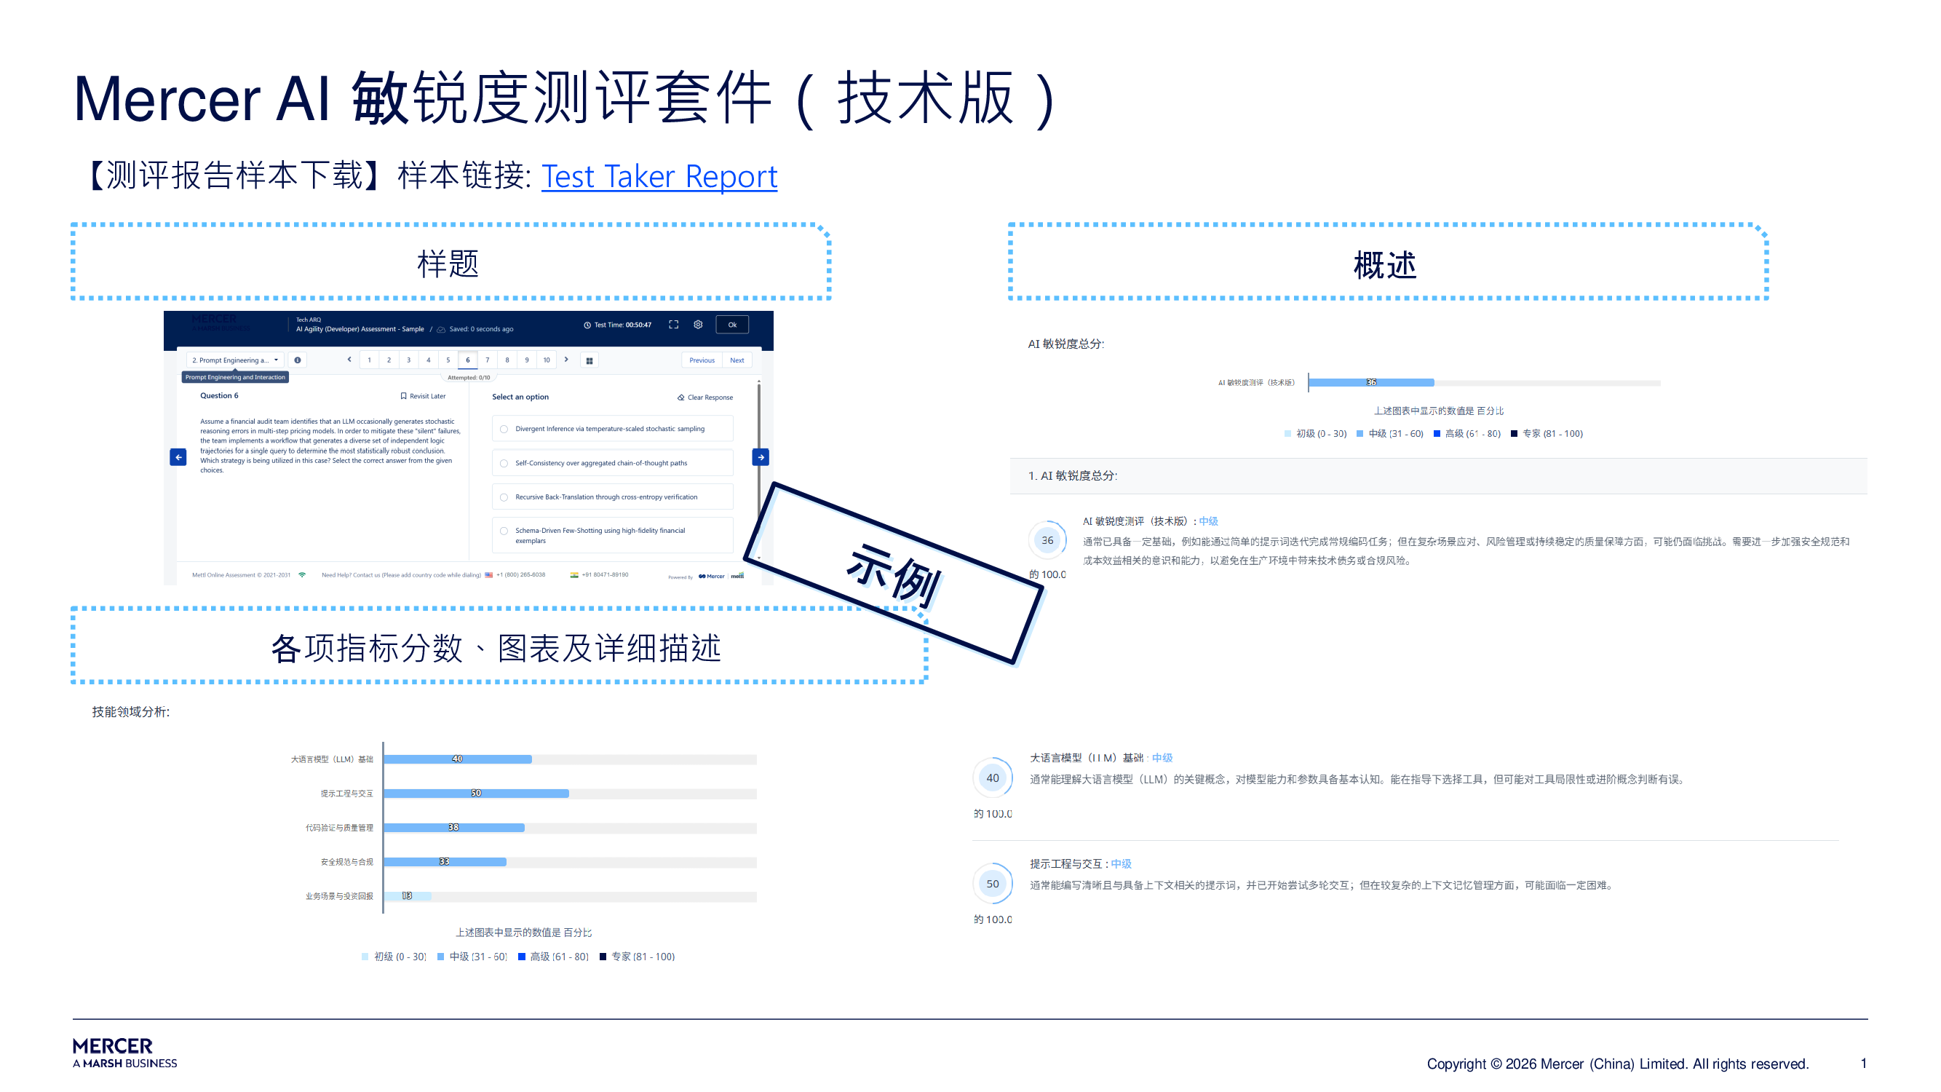
Task: Click the MERCER logo at the slide footer
Action: click(x=125, y=1053)
